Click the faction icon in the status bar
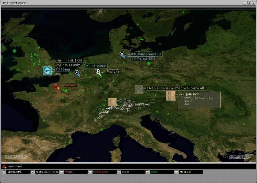 pos(4,167)
